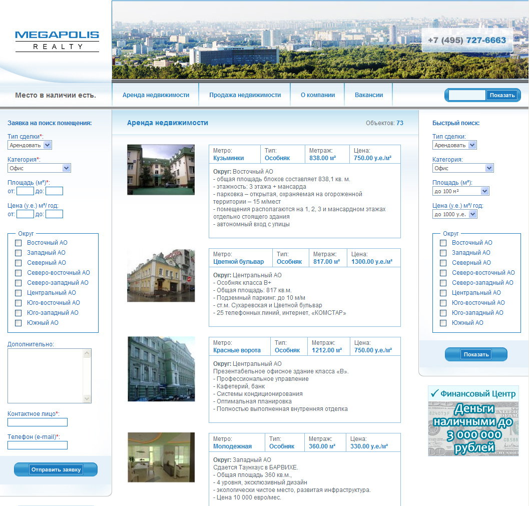Click the Цветной бульвар listing photo
The image size is (529, 506).
(x=161, y=275)
